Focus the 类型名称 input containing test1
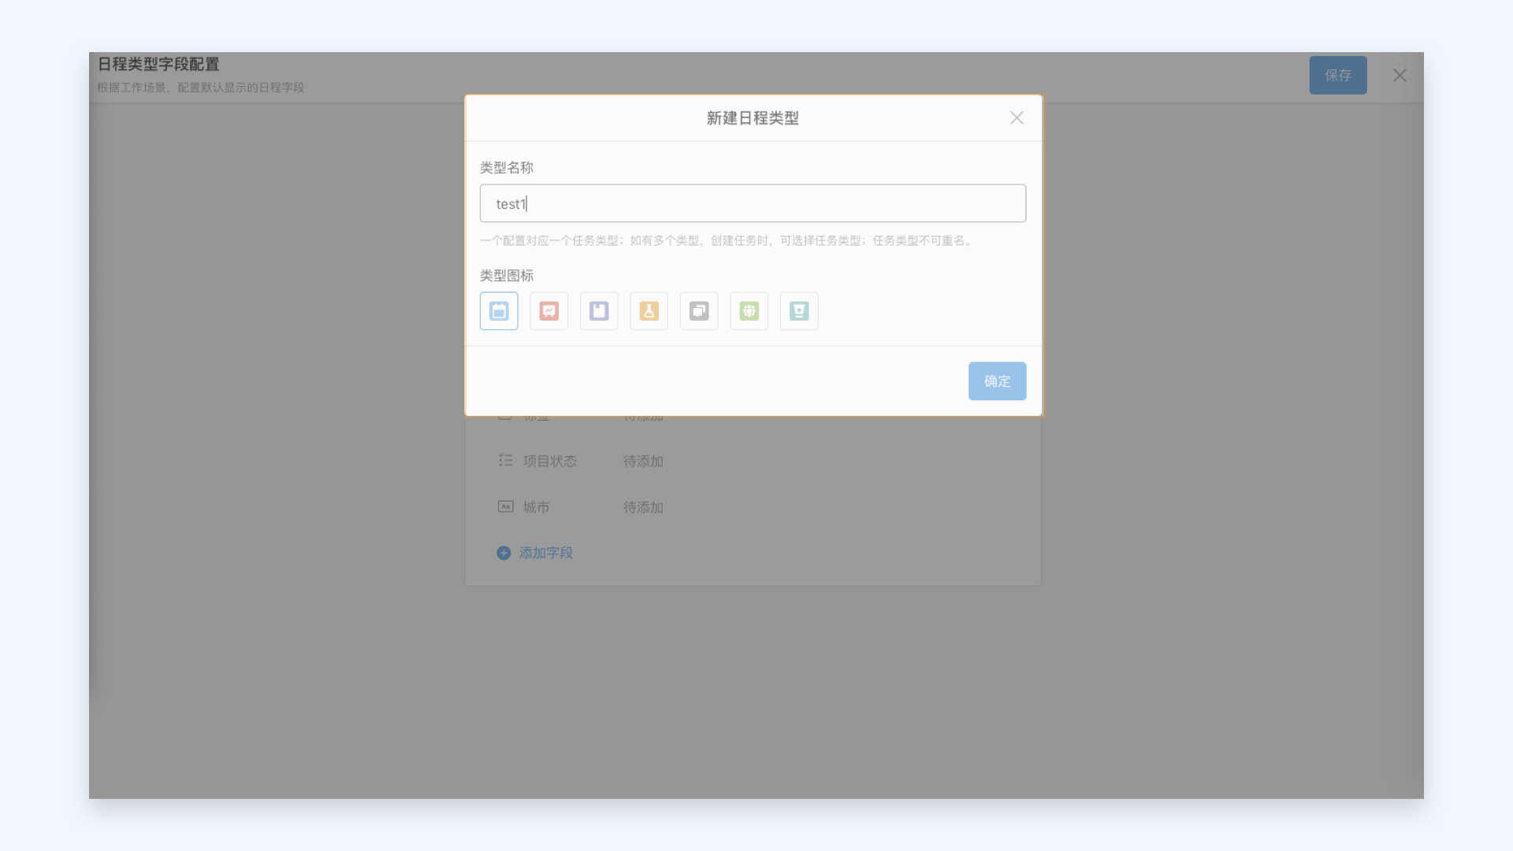This screenshot has width=1513, height=851. click(x=753, y=204)
